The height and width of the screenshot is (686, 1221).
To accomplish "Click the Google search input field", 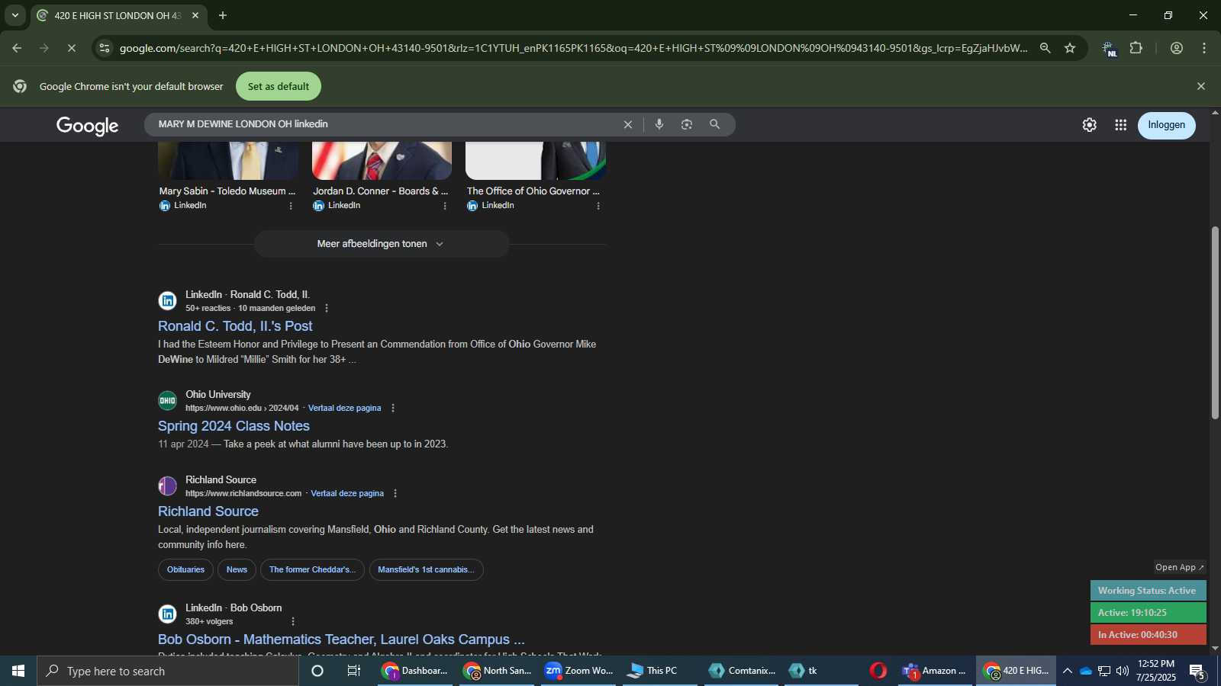I will pos(385,124).
